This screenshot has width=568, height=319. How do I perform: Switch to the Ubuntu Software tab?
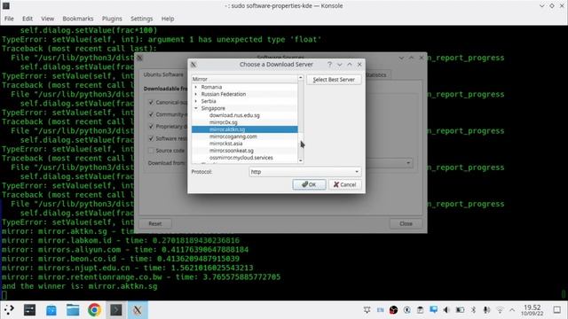coord(163,74)
